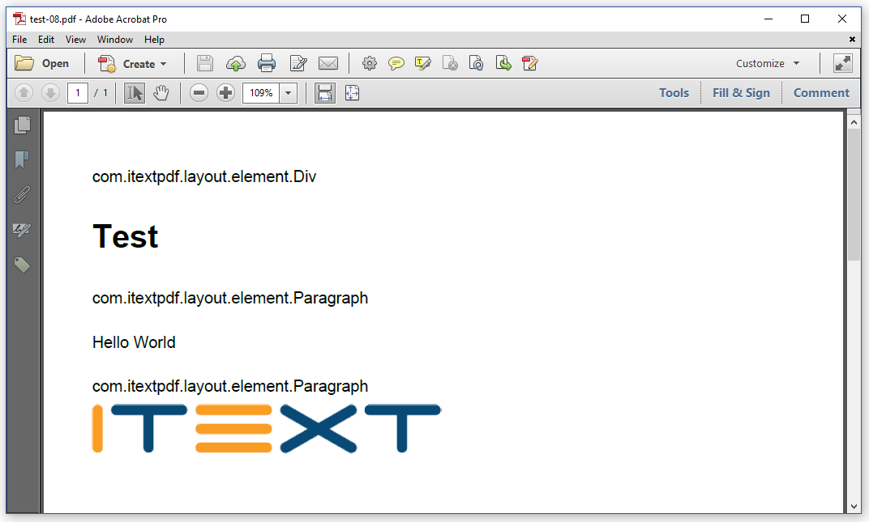Click the page search icon in the toolbar
The image size is (869, 522).
click(476, 64)
